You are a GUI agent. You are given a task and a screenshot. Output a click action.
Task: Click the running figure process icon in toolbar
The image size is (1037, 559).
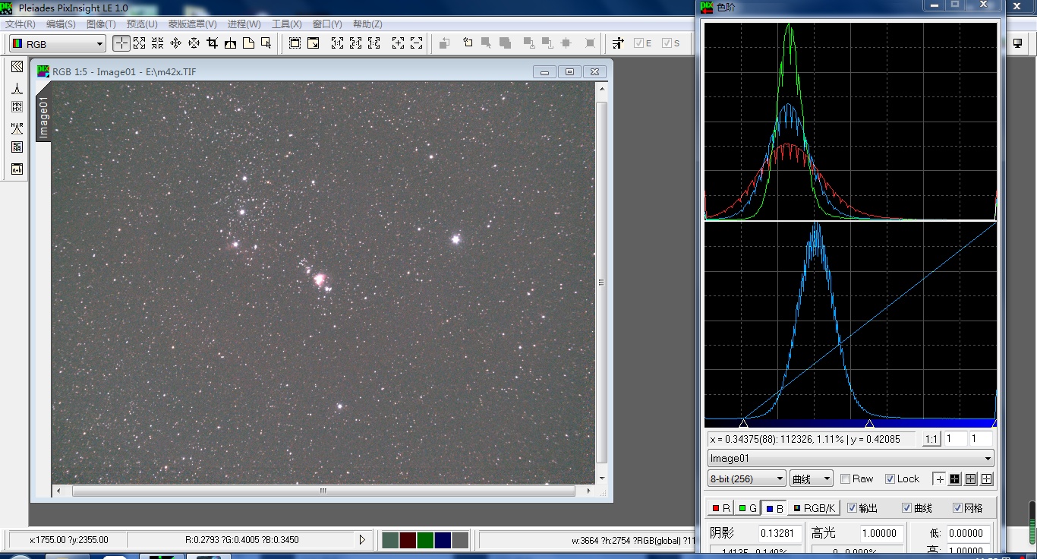(618, 43)
